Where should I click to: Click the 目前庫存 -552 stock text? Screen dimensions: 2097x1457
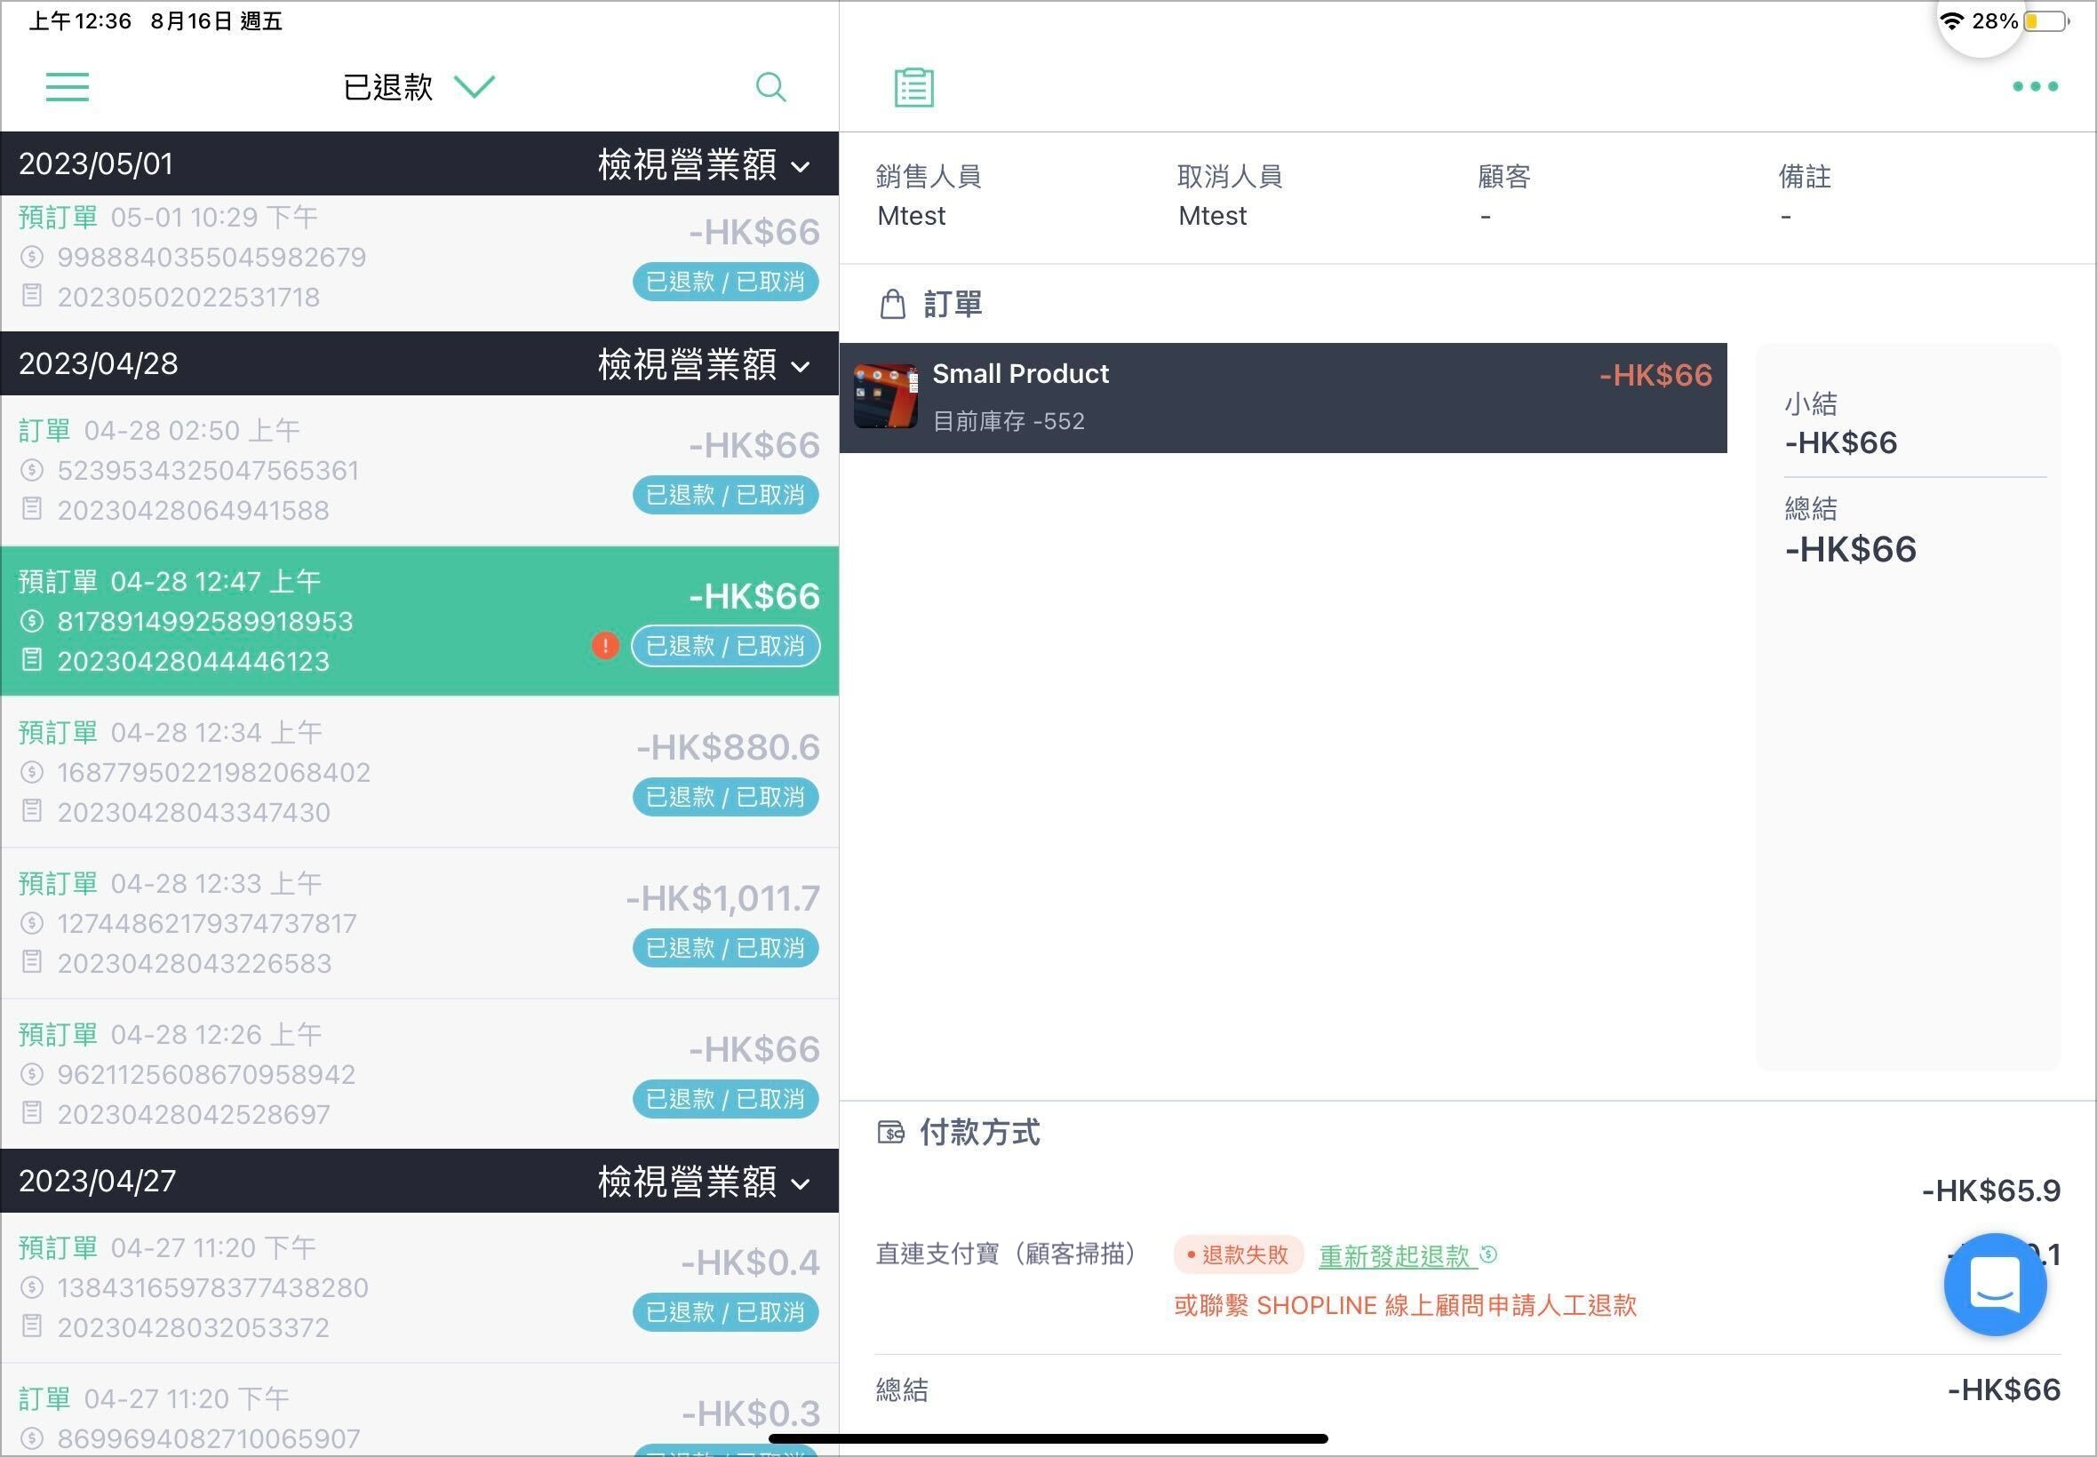pyautogui.click(x=1008, y=421)
